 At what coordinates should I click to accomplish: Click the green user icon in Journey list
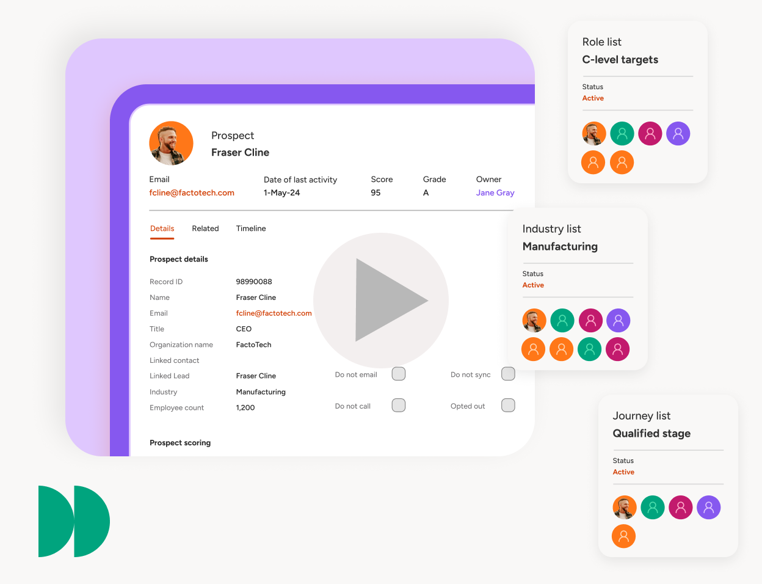pos(652,507)
